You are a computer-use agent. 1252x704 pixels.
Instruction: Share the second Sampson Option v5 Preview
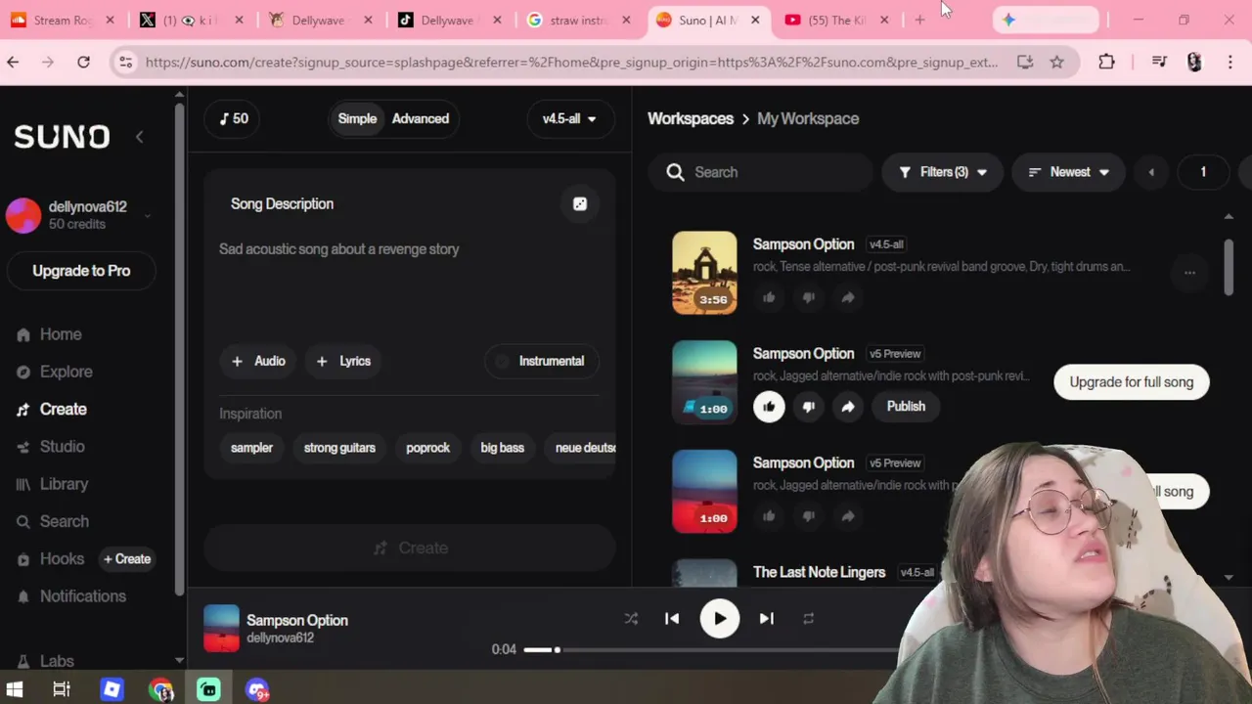point(848,407)
